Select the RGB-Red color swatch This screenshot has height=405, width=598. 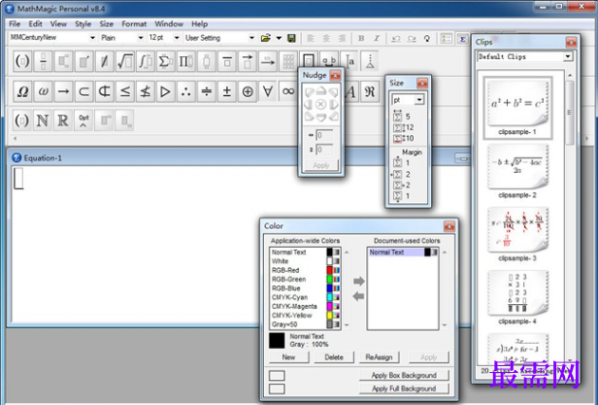click(x=335, y=270)
